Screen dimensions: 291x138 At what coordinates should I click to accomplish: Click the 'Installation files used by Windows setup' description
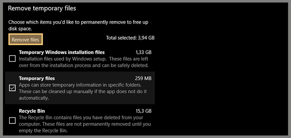coord(84,62)
